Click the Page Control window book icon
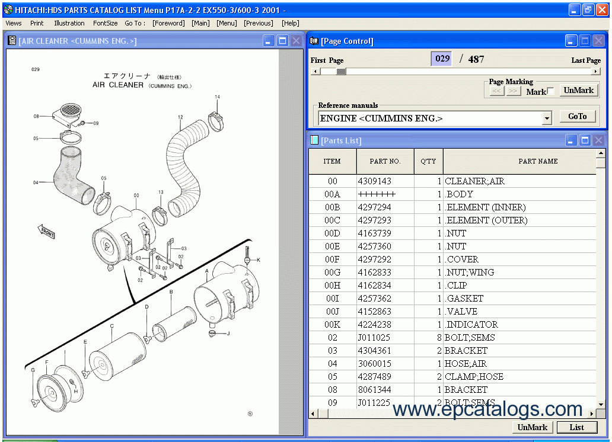Viewport: 612px width, 442px height. click(314, 40)
